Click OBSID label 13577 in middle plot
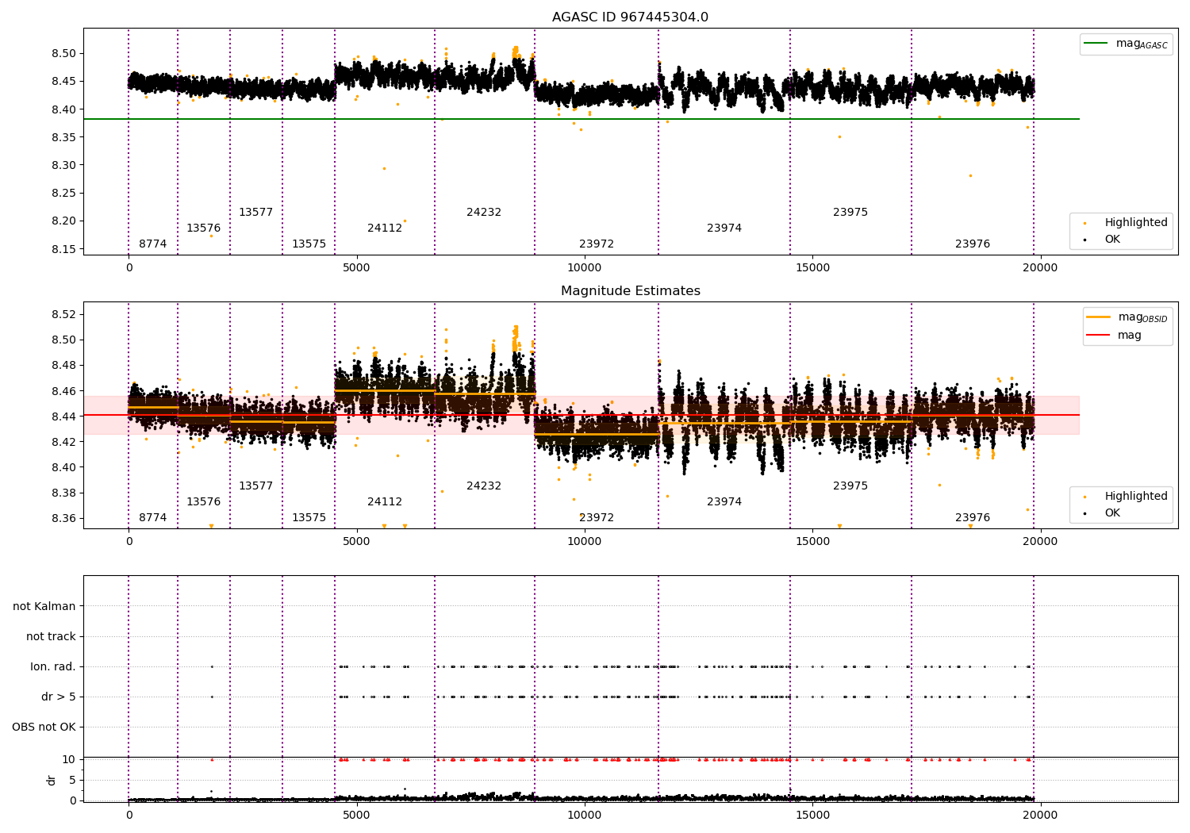 [x=256, y=486]
